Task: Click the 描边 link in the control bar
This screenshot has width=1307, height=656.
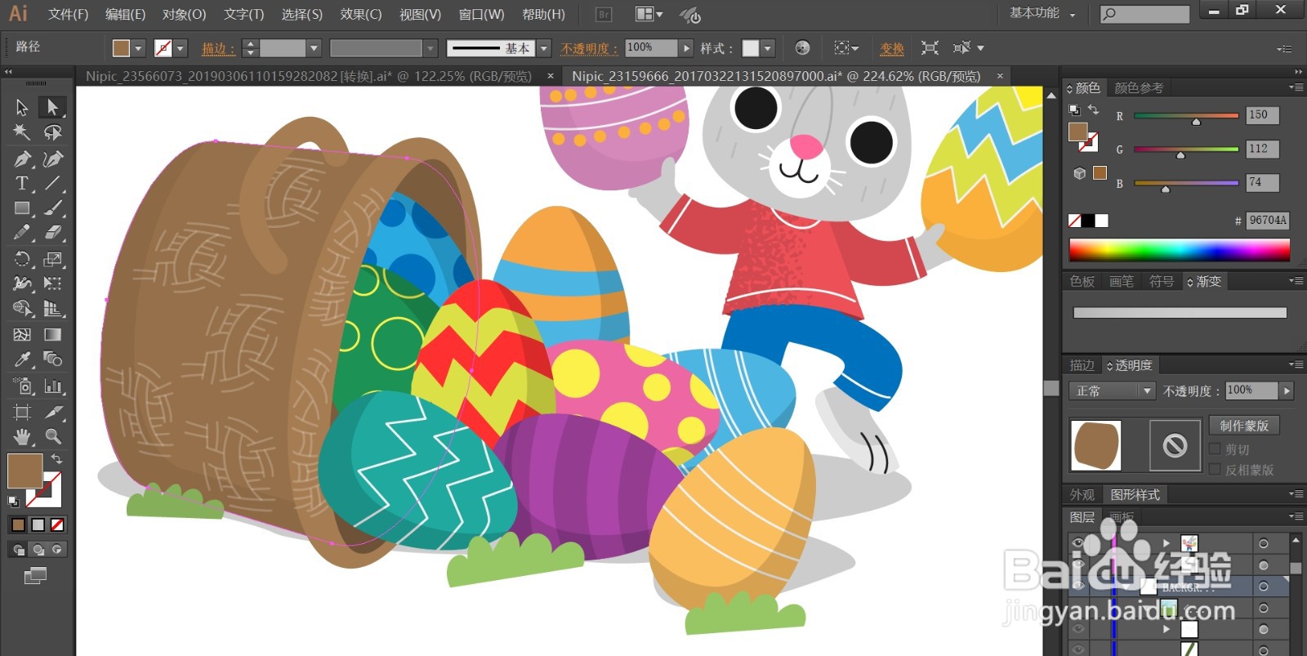Action: (x=217, y=49)
